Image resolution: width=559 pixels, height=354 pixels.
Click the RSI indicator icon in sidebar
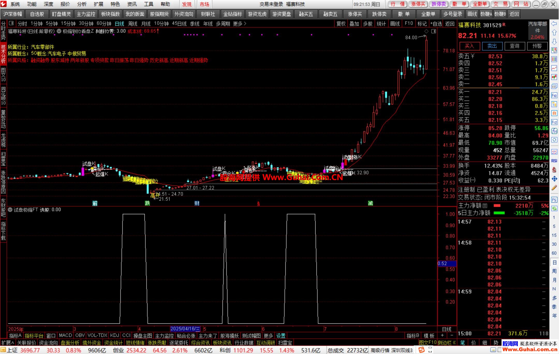554,161
